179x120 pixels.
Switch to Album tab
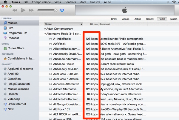pyautogui.click(x=126, y=19)
